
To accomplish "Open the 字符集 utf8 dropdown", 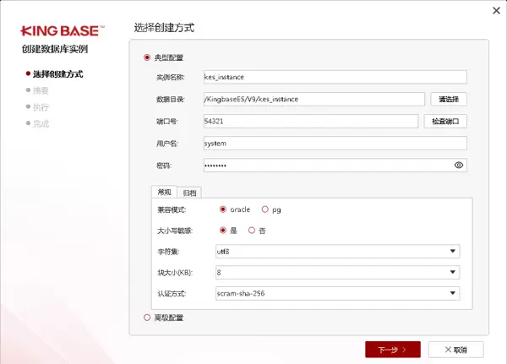I will coord(335,251).
